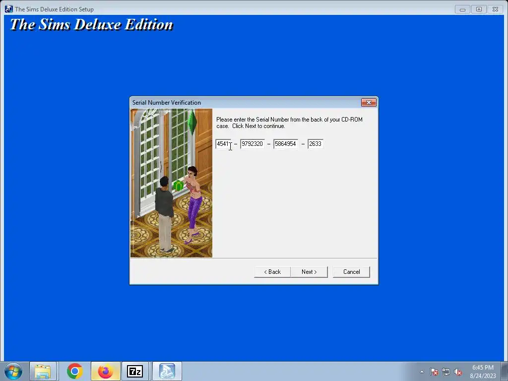Image resolution: width=508 pixels, height=381 pixels.
Task: Click the setup icon in the title bar
Action: 8,9
